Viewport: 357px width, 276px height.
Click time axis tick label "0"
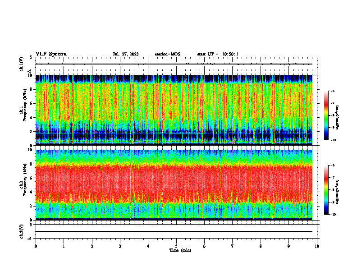point(36,246)
